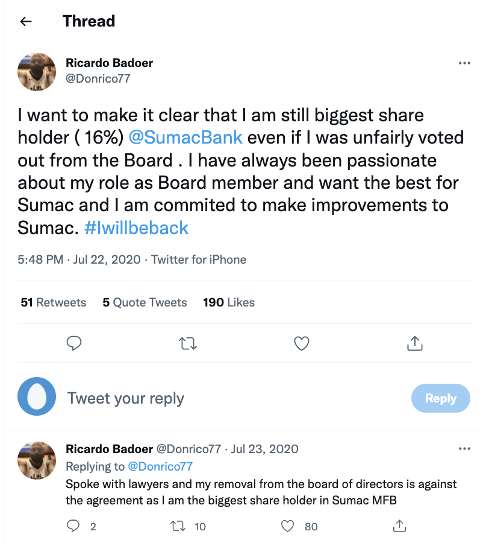Open the #Iwillbeback hashtag

tap(137, 227)
